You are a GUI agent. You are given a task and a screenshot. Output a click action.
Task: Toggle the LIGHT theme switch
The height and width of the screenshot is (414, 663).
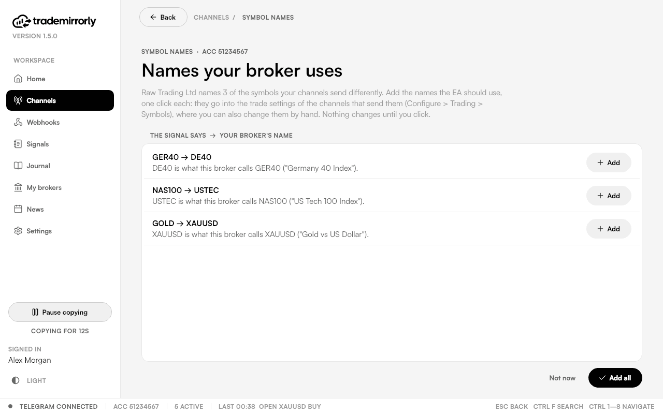tap(30, 380)
